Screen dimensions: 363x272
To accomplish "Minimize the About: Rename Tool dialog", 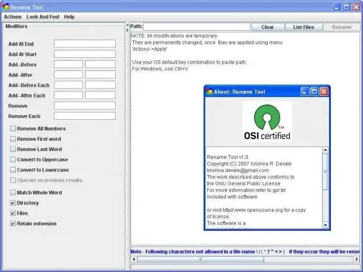I will click(x=305, y=91).
